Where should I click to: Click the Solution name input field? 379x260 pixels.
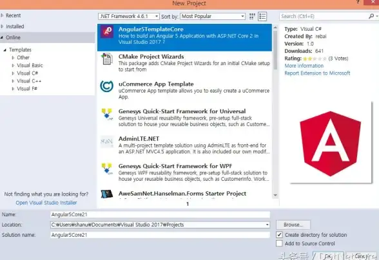160,235
